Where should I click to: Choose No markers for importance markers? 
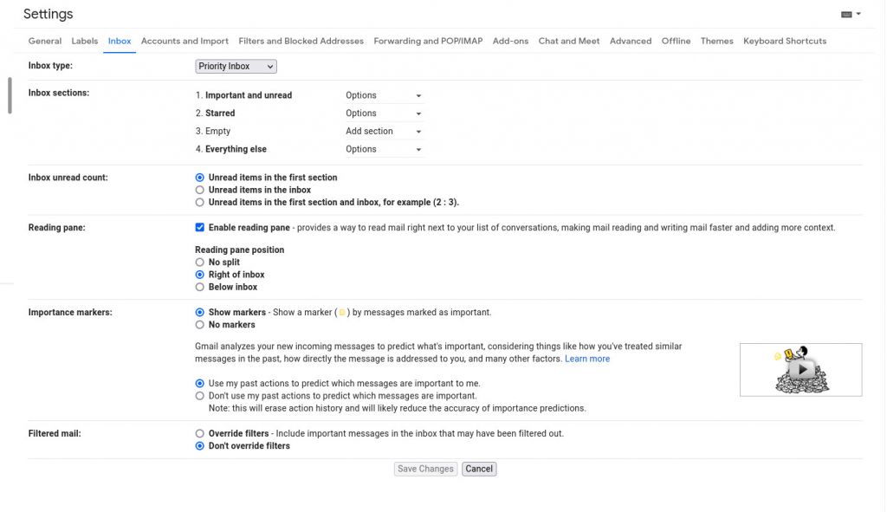click(199, 325)
